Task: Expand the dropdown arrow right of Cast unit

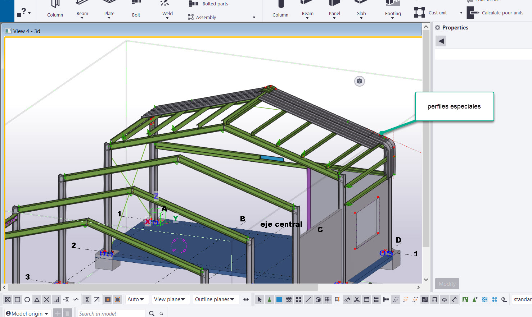Action: pos(461,13)
